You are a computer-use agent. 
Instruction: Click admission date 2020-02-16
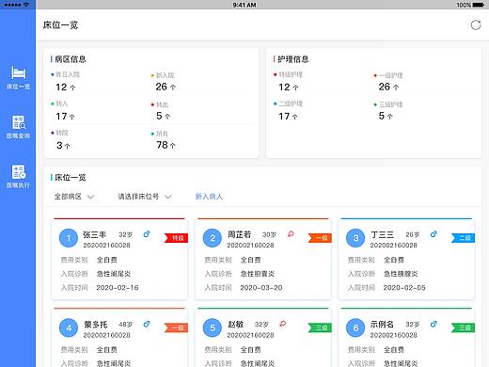click(118, 288)
